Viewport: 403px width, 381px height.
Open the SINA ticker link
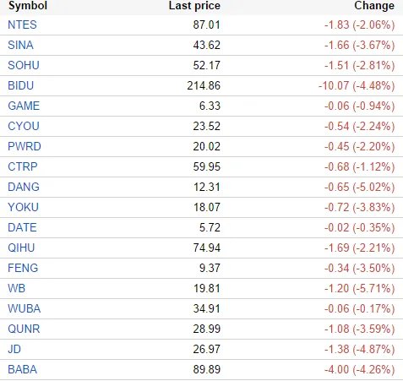pyautogui.click(x=20, y=45)
